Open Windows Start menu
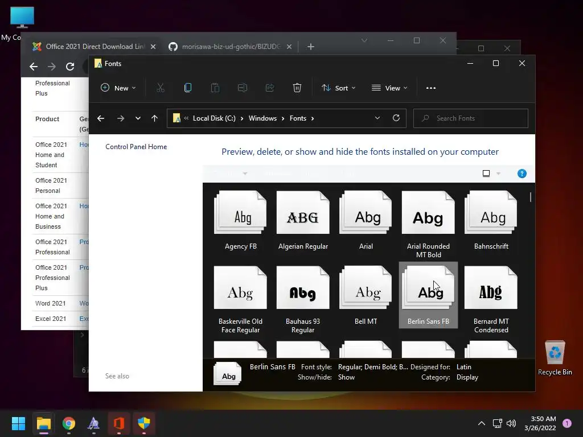 pyautogui.click(x=18, y=423)
